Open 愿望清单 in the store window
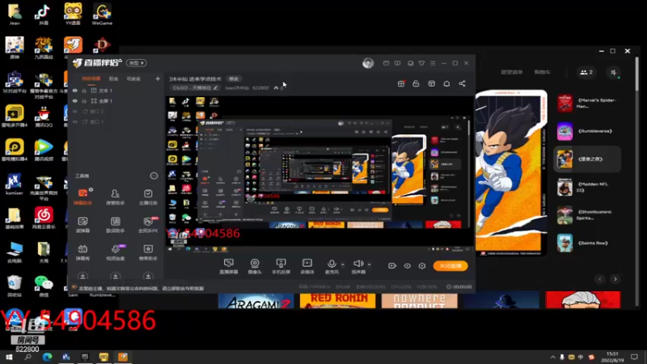 pos(512,72)
